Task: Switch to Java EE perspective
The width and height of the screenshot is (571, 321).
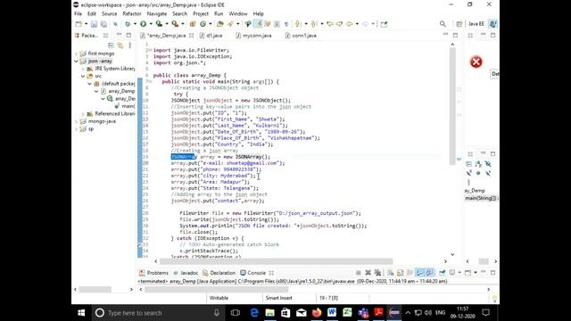Action: coord(476,24)
